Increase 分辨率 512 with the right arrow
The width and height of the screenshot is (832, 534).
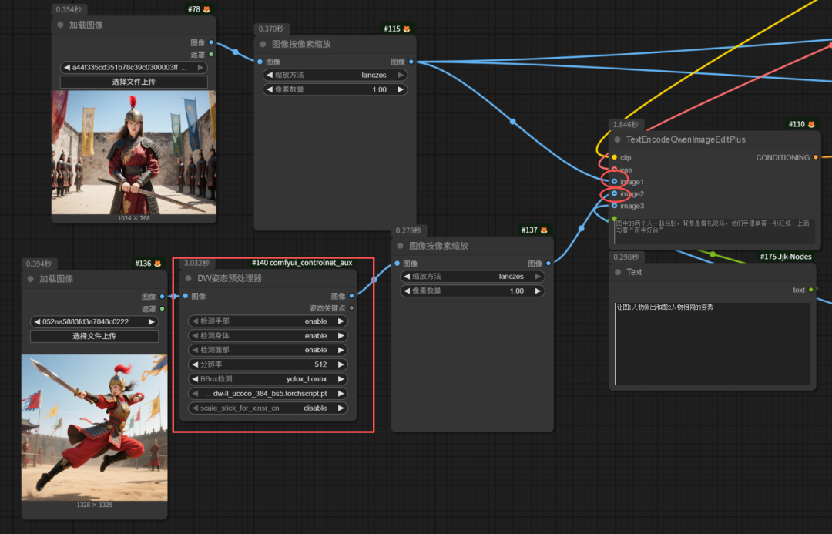click(x=341, y=364)
